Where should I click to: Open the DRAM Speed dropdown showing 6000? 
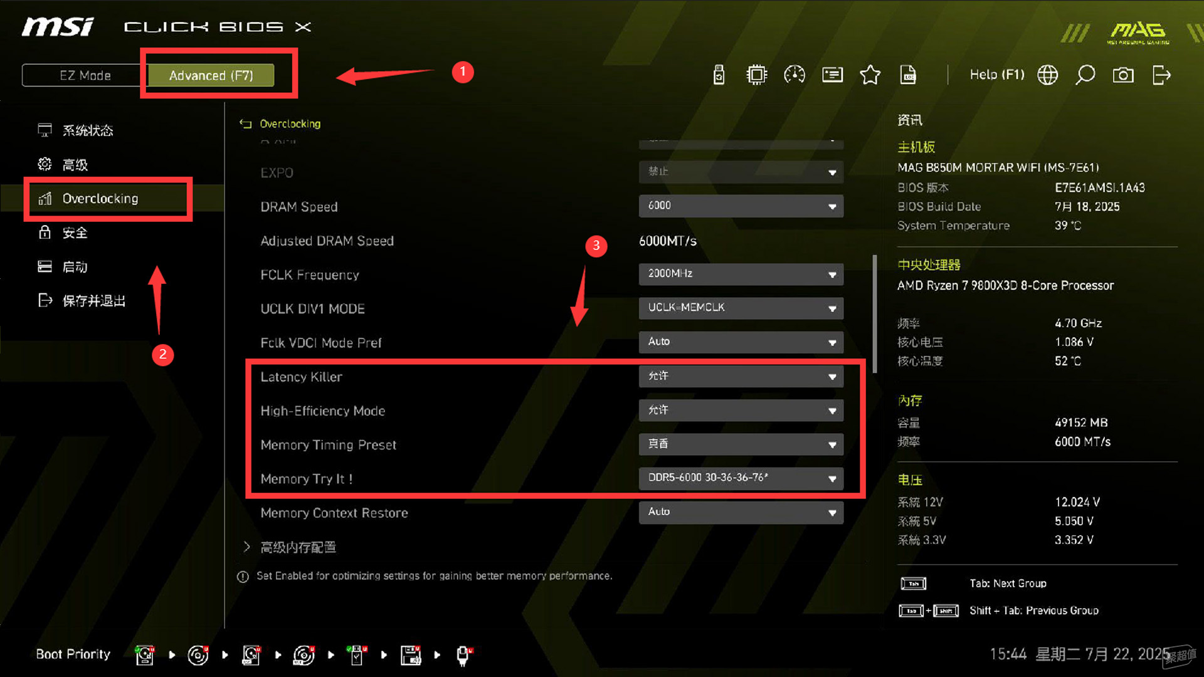pyautogui.click(x=741, y=206)
